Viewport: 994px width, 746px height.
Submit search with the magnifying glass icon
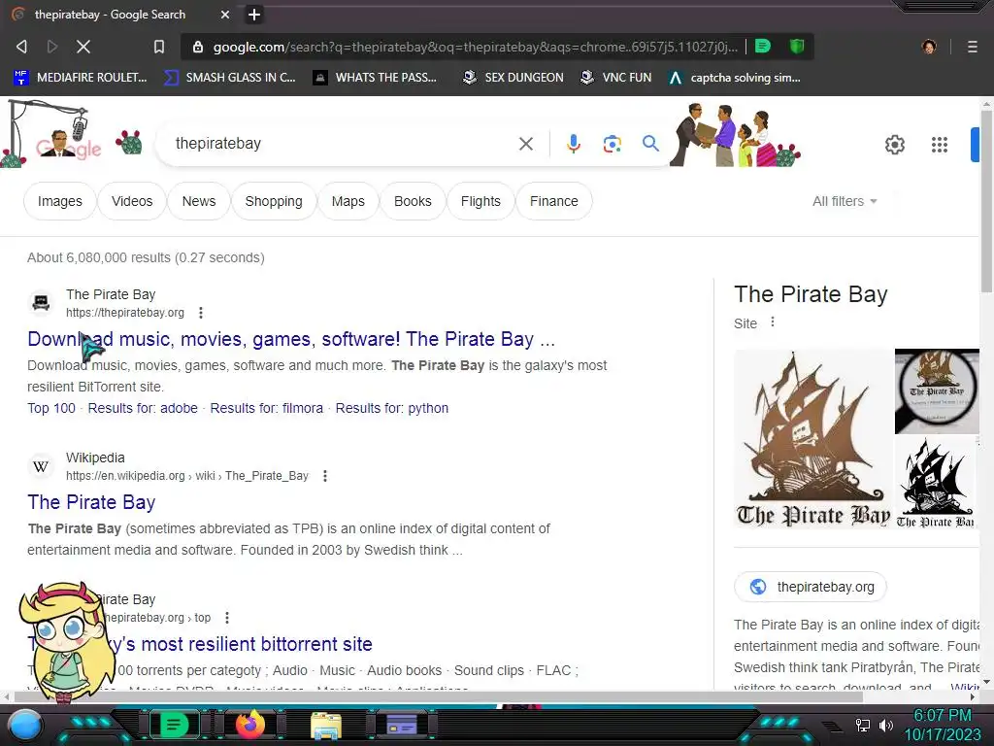[x=650, y=144]
